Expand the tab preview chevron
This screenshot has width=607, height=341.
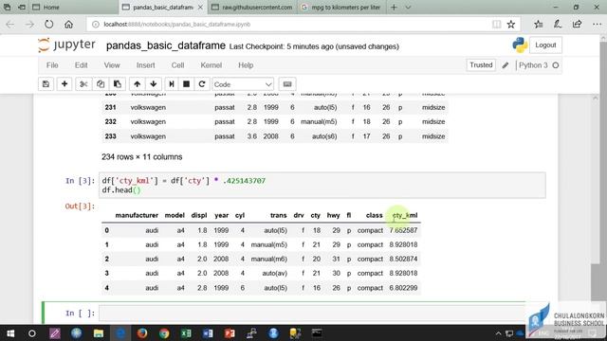tap(408, 7)
